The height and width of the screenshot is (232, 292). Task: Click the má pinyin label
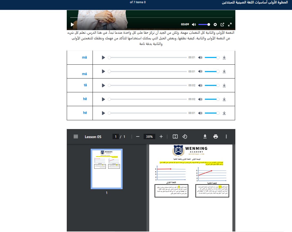pos(85,74)
